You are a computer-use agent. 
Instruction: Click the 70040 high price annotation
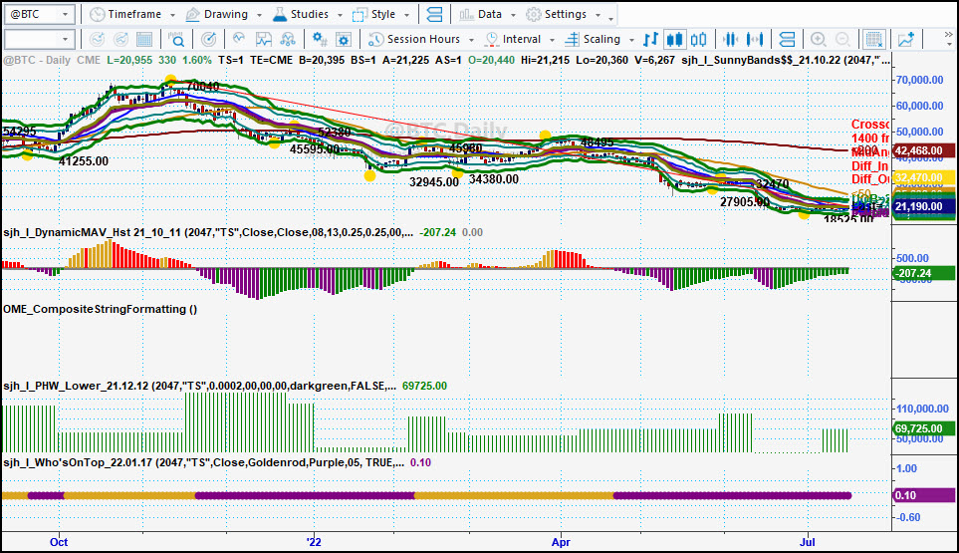[x=203, y=87]
